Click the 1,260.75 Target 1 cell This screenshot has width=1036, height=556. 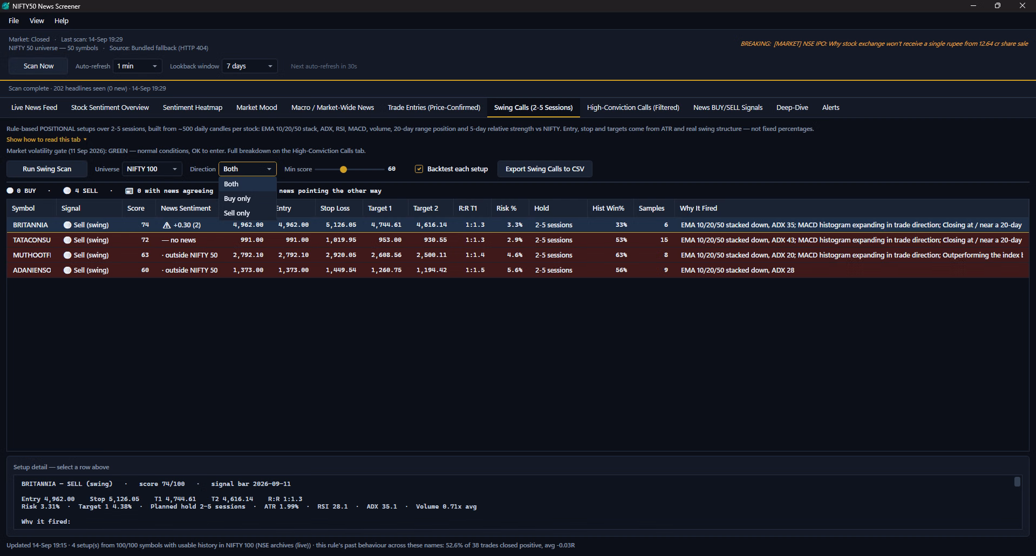point(385,270)
